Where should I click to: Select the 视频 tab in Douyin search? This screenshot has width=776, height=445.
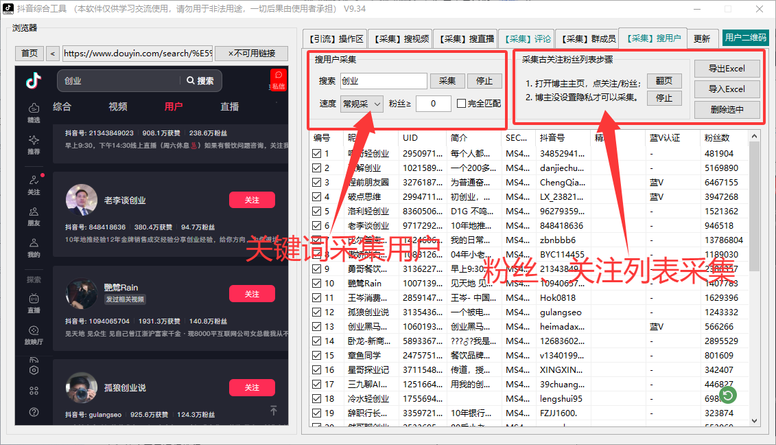coord(118,106)
